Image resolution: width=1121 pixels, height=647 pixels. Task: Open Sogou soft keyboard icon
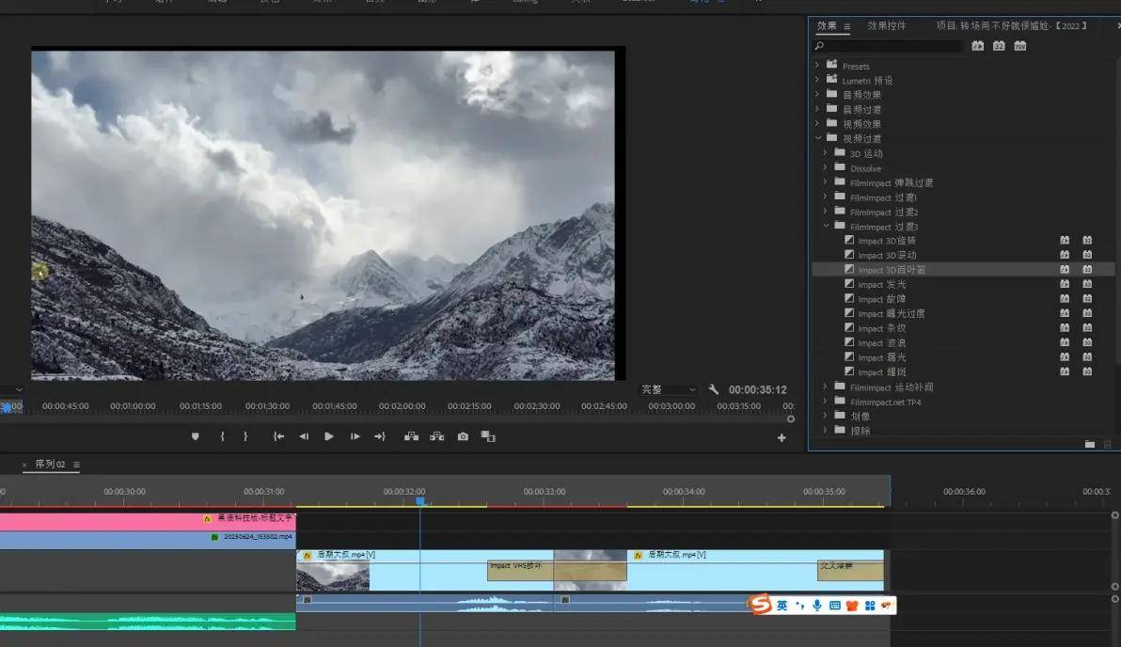coord(834,606)
